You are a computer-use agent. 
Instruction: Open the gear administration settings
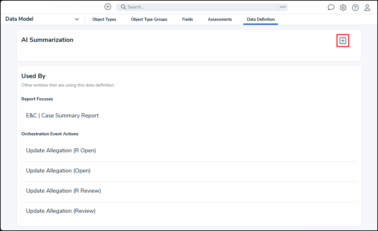[x=343, y=8]
